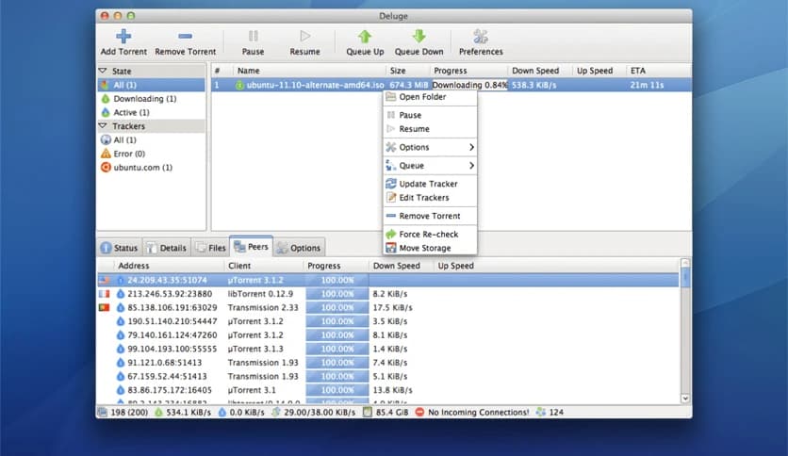Click the peers list vertical scrollbar thumb
The height and width of the screenshot is (456, 788).
pyautogui.click(x=685, y=278)
